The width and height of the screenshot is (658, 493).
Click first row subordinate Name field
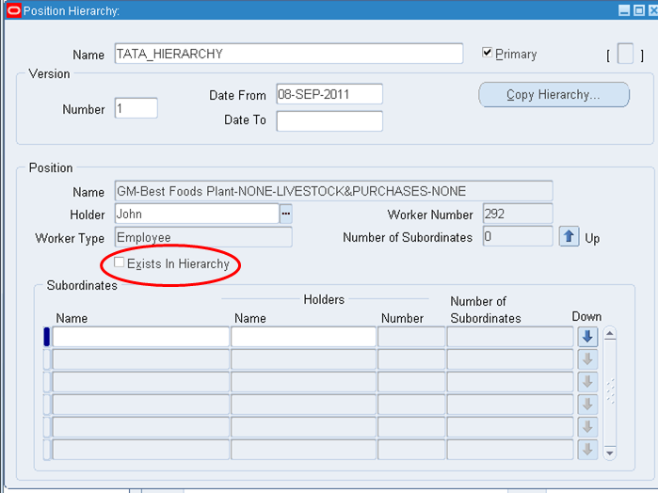tap(141, 337)
